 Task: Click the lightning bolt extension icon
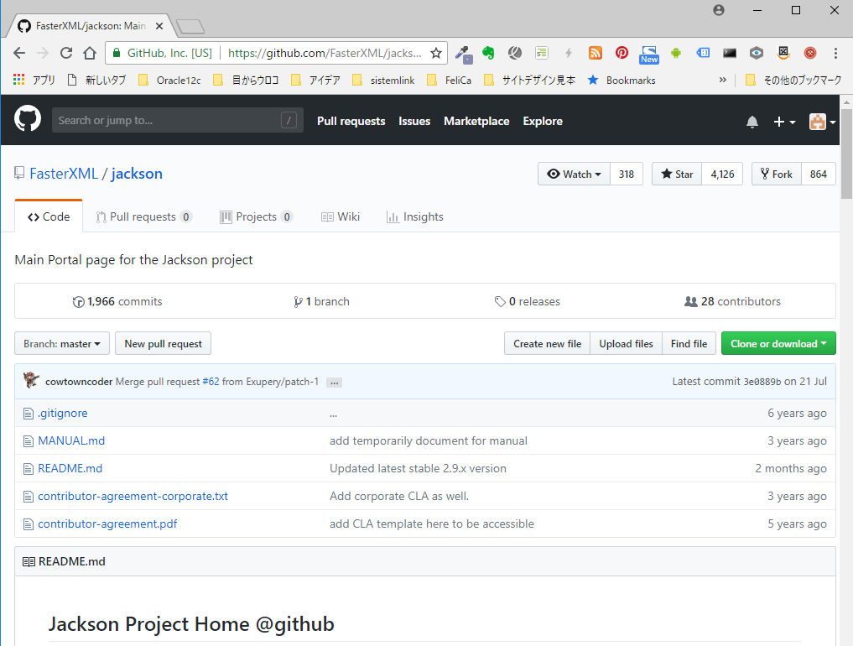[568, 53]
